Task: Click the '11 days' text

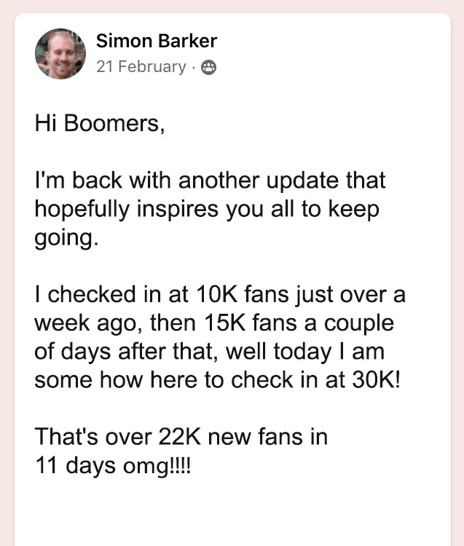Action: point(70,465)
